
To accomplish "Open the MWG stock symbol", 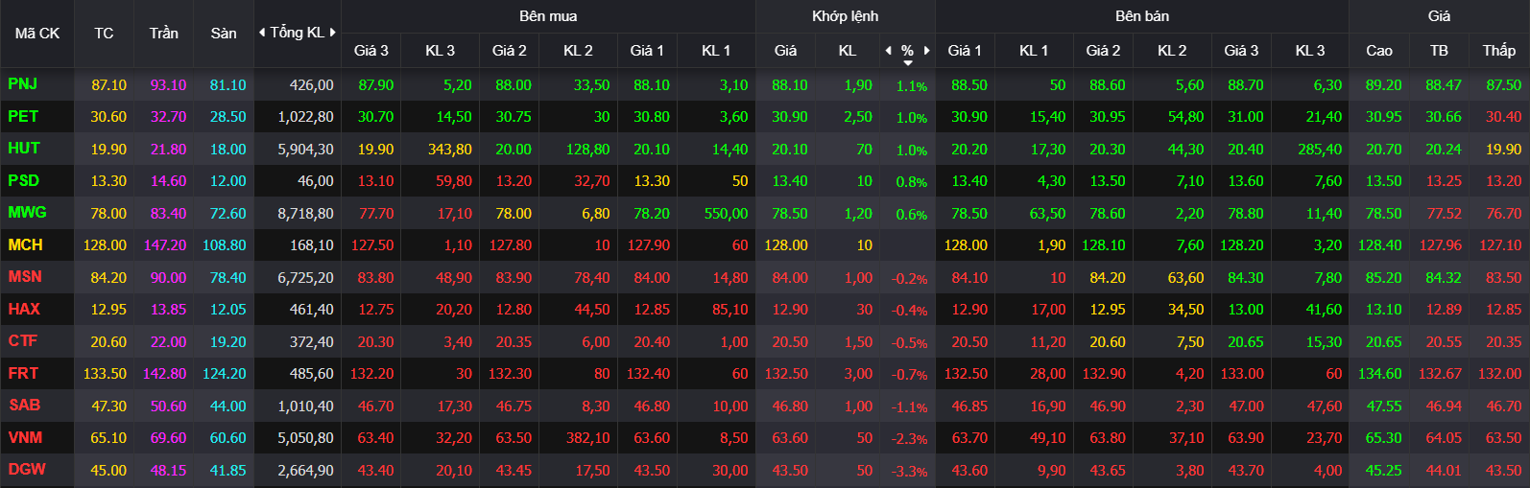I will (x=27, y=213).
